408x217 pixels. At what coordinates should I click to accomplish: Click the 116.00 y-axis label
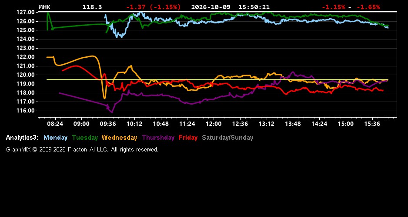pyautogui.click(x=26, y=111)
